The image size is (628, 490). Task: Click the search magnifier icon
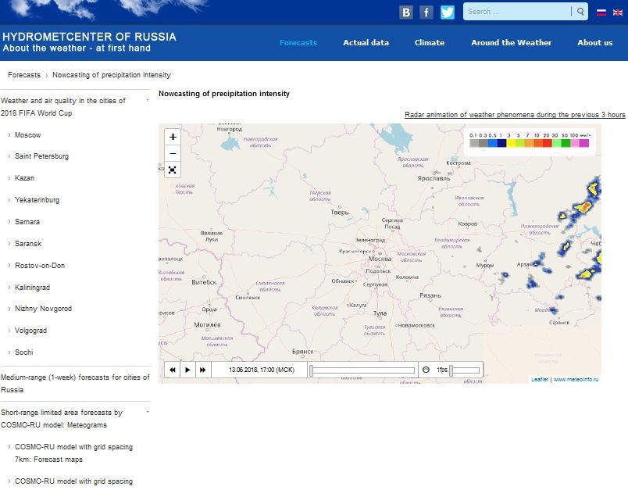click(580, 12)
